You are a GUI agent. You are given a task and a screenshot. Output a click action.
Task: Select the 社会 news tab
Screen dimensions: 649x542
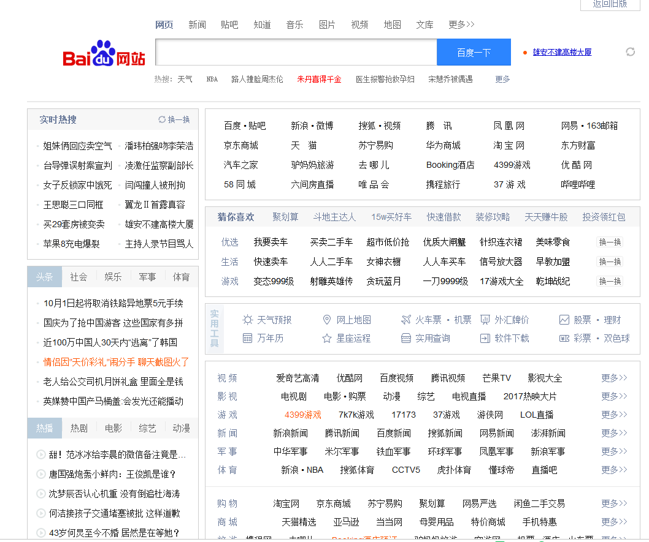(x=79, y=277)
